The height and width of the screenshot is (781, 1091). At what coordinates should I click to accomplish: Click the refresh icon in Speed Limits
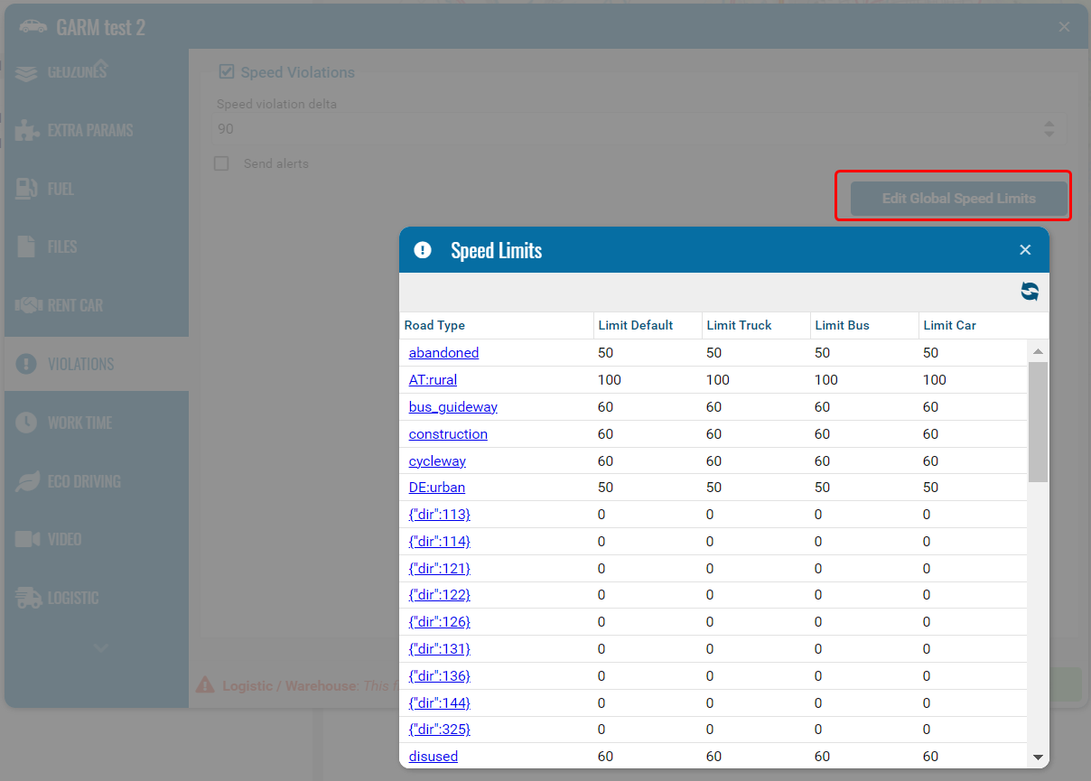coord(1030,291)
